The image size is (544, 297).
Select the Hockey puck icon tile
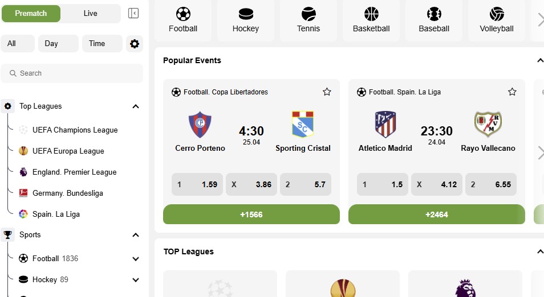coord(246,20)
